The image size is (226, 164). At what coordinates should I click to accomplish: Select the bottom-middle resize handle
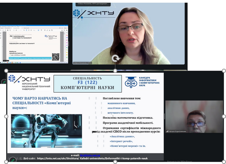point(115,162)
